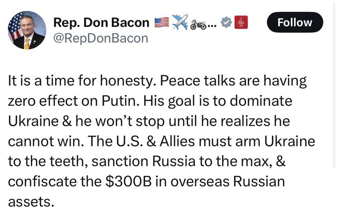338x221 pixels.
Task: Open Rep. Don Bacon's profile picture
Action: click(26, 30)
